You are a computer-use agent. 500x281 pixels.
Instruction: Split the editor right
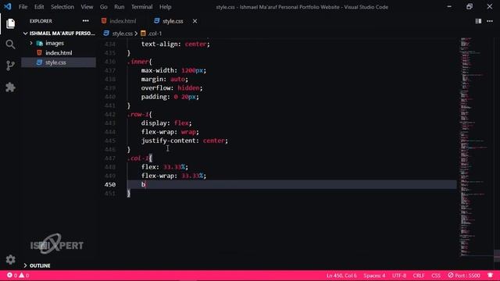click(478, 21)
